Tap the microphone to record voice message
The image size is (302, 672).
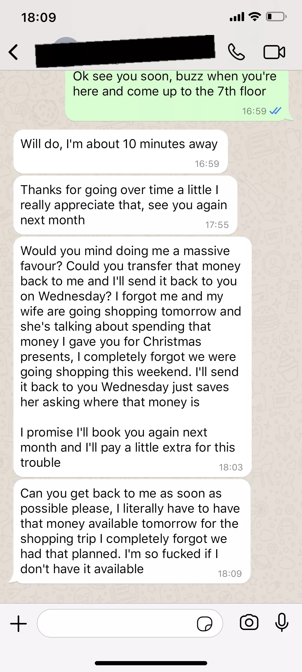(x=282, y=622)
